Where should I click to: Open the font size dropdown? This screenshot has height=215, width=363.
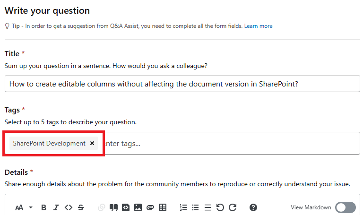(23, 207)
